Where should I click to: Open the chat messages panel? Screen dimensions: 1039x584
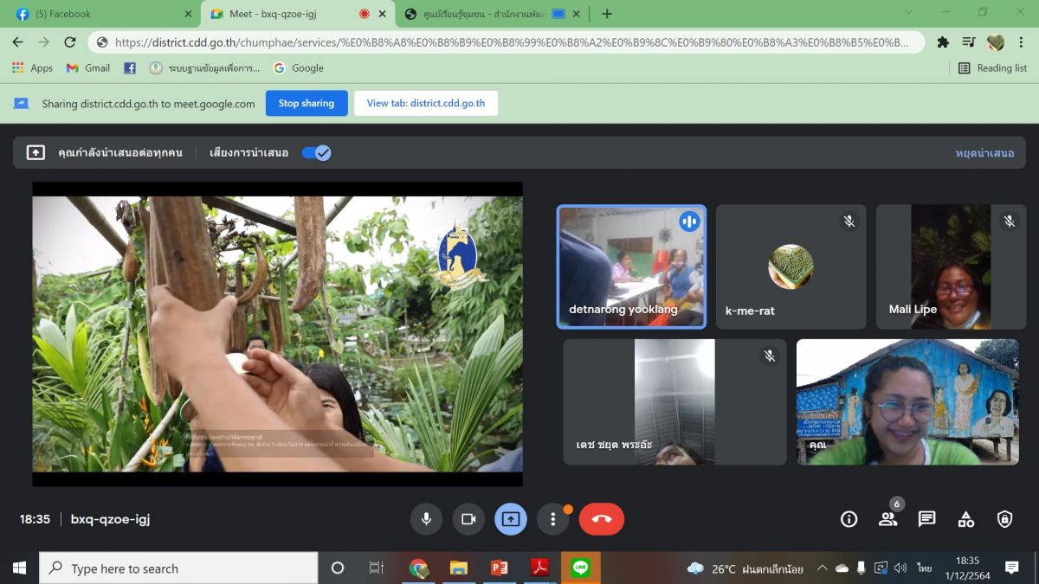(x=927, y=519)
